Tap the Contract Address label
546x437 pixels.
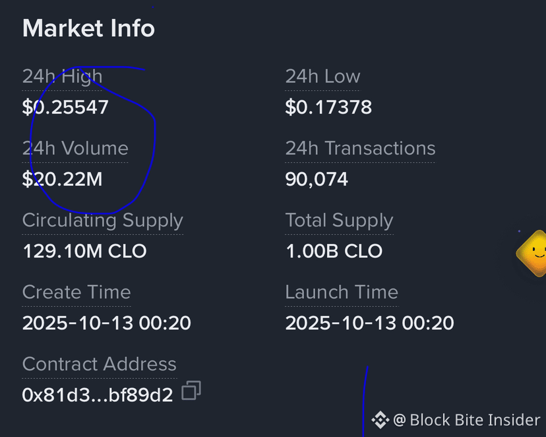(99, 364)
